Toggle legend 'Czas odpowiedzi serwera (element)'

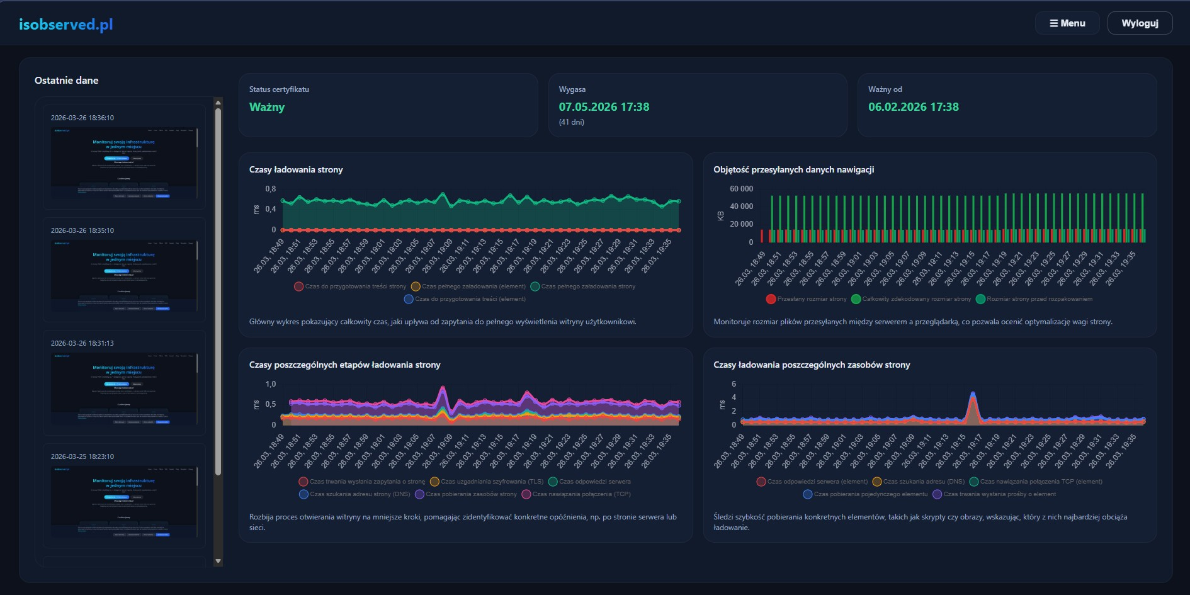[812, 482]
